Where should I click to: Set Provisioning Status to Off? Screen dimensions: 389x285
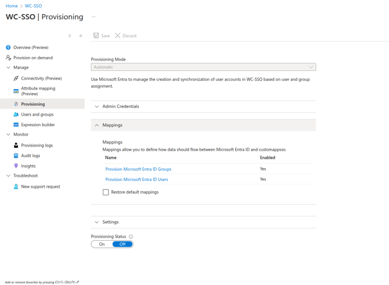(x=123, y=244)
